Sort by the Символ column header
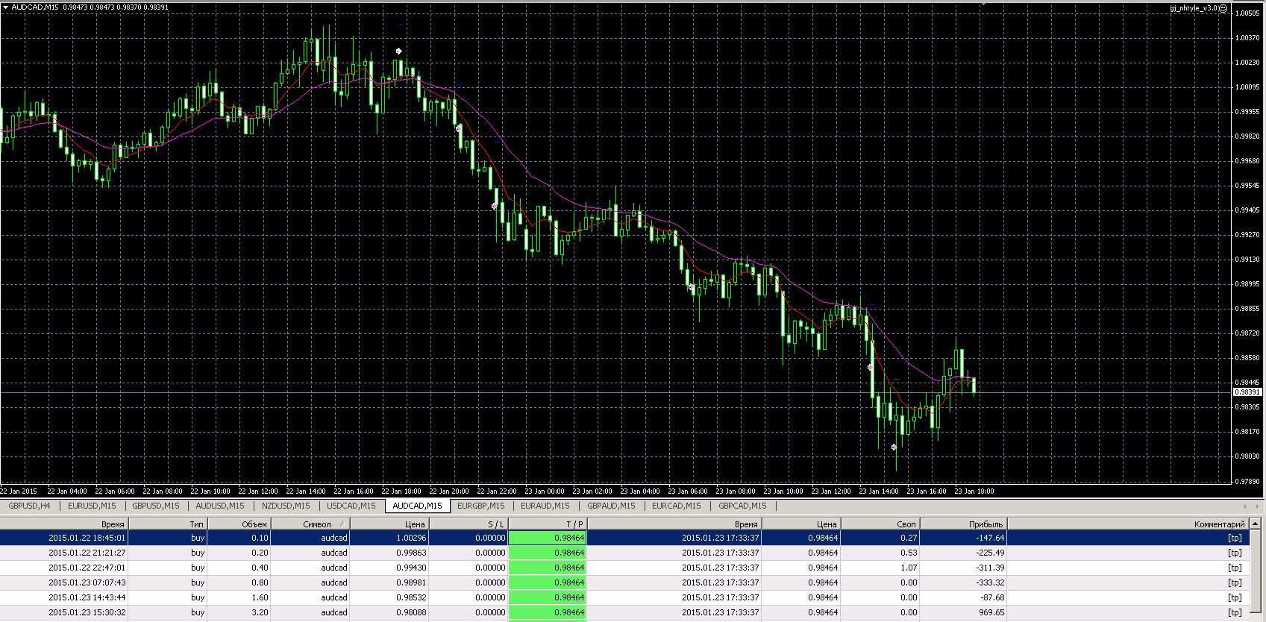Image resolution: width=1266 pixels, height=622 pixels. click(311, 524)
